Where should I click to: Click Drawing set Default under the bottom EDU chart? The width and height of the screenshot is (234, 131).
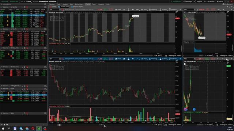tap(175, 124)
